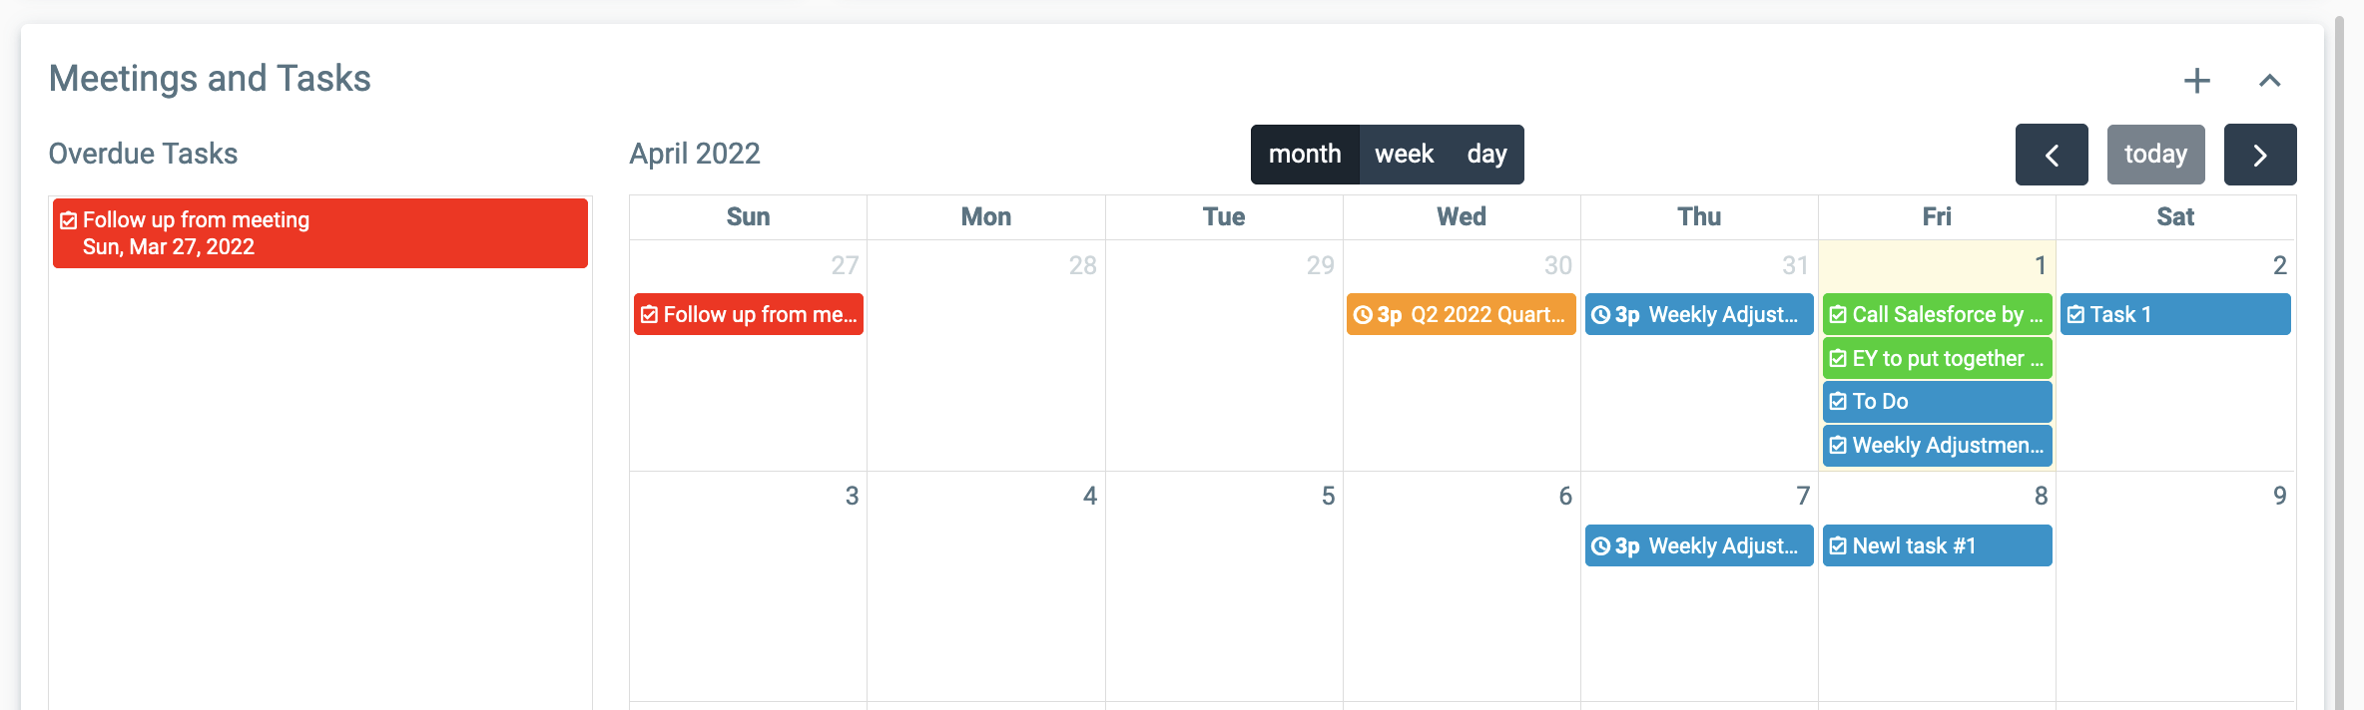Click the checkbox icon on Call Salesforce task
Screen dimensions: 2364x710
pyautogui.click(x=1838, y=315)
